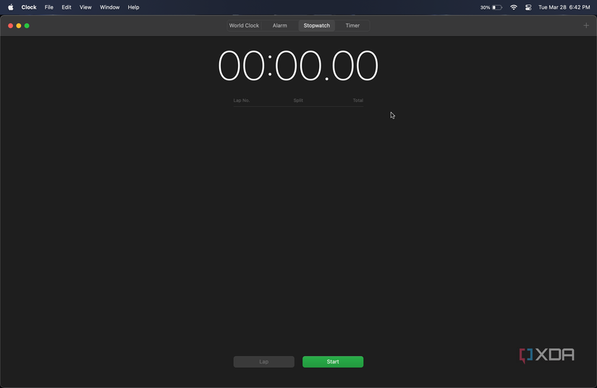597x388 pixels.
Task: Open the File menu
Action: 48,7
